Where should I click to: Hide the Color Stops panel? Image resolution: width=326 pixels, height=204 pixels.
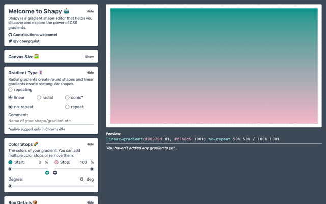tap(90, 144)
